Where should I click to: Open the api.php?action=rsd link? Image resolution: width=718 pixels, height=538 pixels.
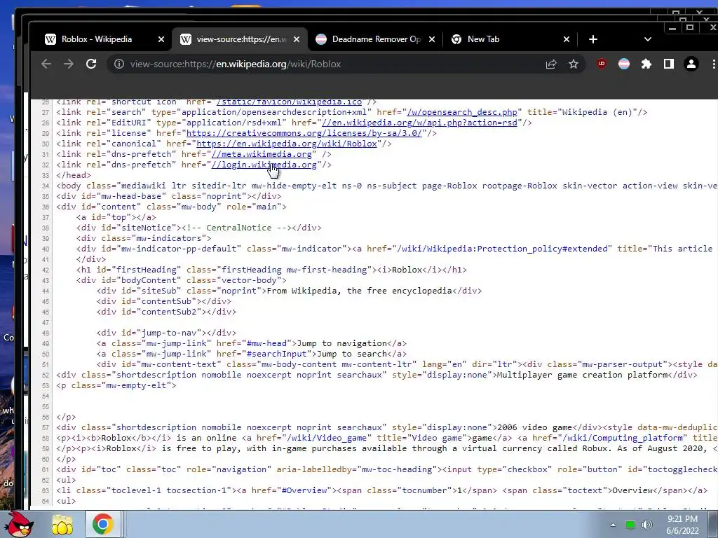pos(419,123)
